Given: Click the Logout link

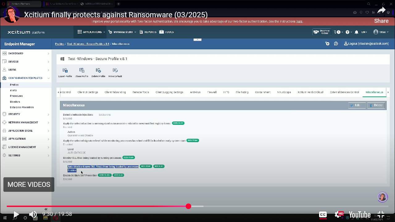Looking at the screenshot, I should click(x=366, y=44).
